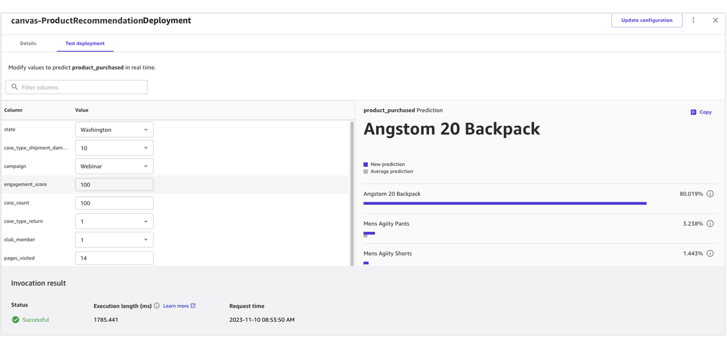
Task: Click the pages_visited value field
Action: click(114, 258)
